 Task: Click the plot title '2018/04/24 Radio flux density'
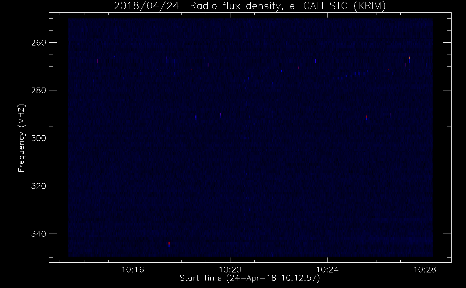point(250,6)
